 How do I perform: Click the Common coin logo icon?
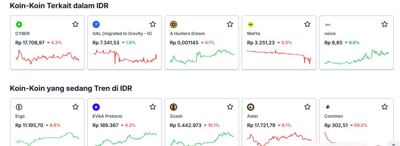click(x=328, y=107)
